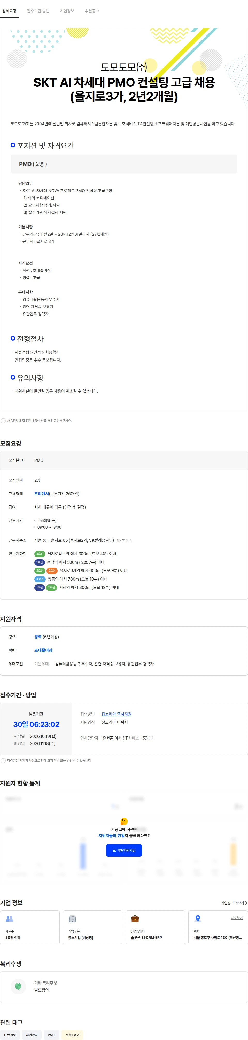
Task: Click the 회사 내규에 따름 salary text
Action: tap(60, 508)
